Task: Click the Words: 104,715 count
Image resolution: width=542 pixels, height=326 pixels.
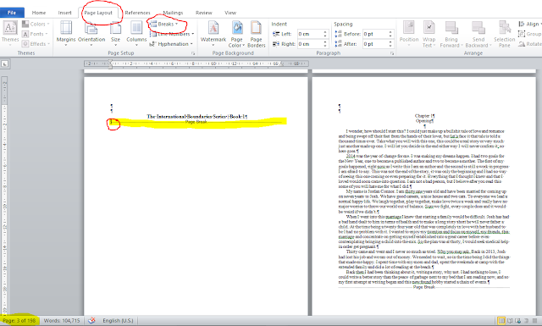Action: pyautogui.click(x=62, y=320)
